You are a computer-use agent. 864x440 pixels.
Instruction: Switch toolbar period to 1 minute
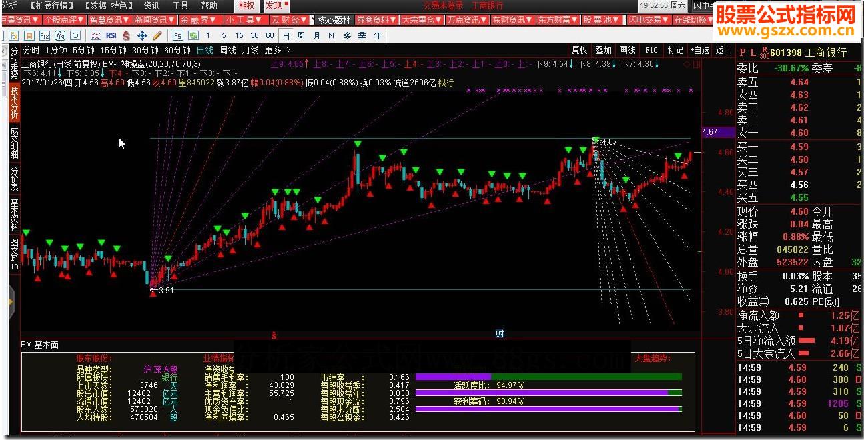[208, 35]
